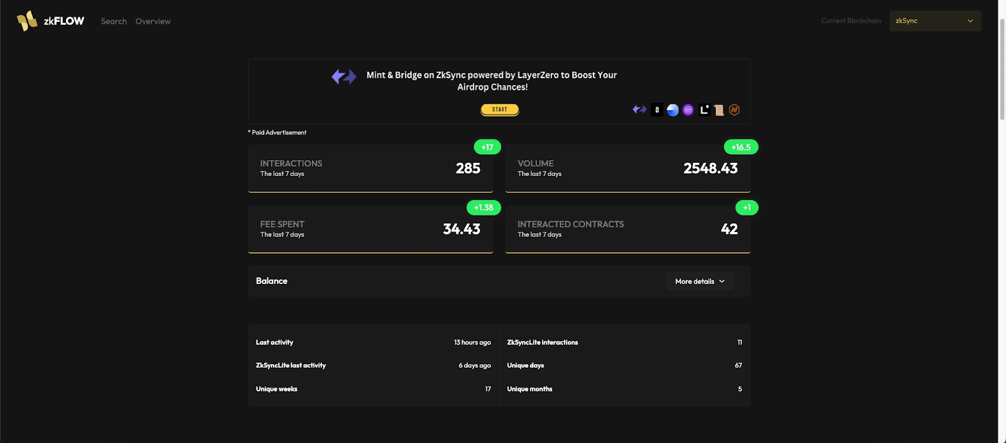Click the Last activity row label
Image resolution: width=1006 pixels, height=443 pixels.
(x=275, y=342)
